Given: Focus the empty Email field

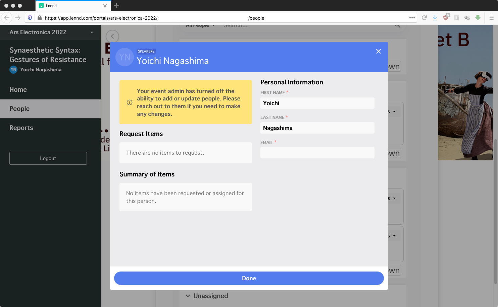Looking at the screenshot, I should 317,153.
